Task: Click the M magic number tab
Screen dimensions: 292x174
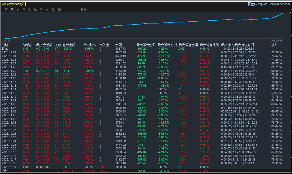Action: (47, 10)
